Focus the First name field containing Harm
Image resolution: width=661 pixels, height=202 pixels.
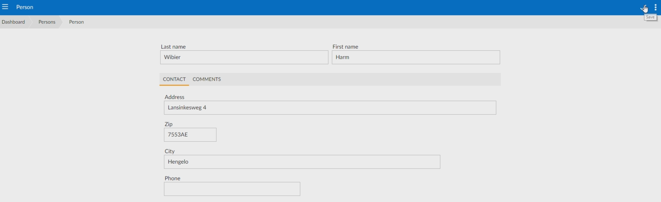pyautogui.click(x=415, y=57)
